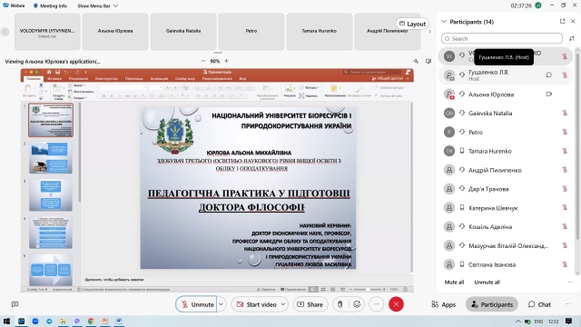Open Вид tab in shared PowerPoint ribbon
This screenshot has height=327, width=581.
pyautogui.click(x=242, y=79)
